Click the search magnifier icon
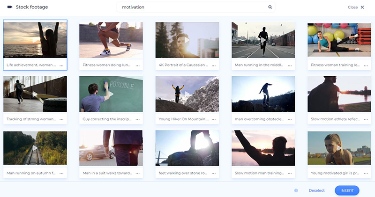Screen dimensions: 375x197 tap(270, 7)
